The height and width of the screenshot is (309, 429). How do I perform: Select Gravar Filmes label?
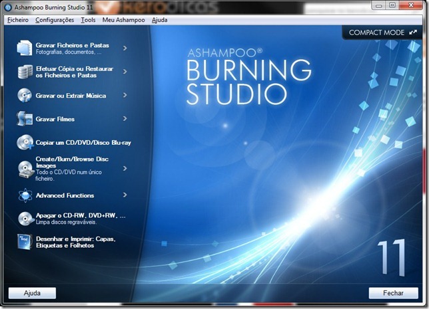pyautogui.click(x=55, y=119)
